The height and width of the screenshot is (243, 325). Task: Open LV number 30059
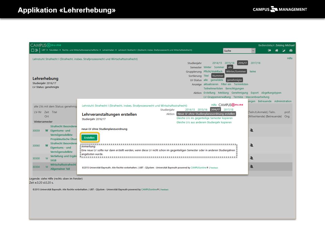coord(36,131)
